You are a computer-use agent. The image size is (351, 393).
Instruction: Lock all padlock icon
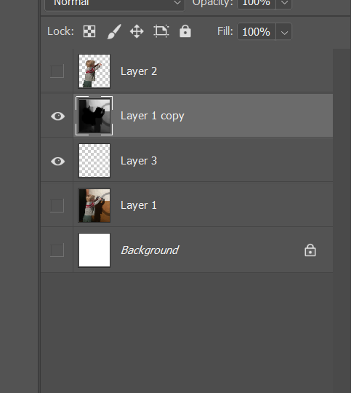[x=185, y=31]
